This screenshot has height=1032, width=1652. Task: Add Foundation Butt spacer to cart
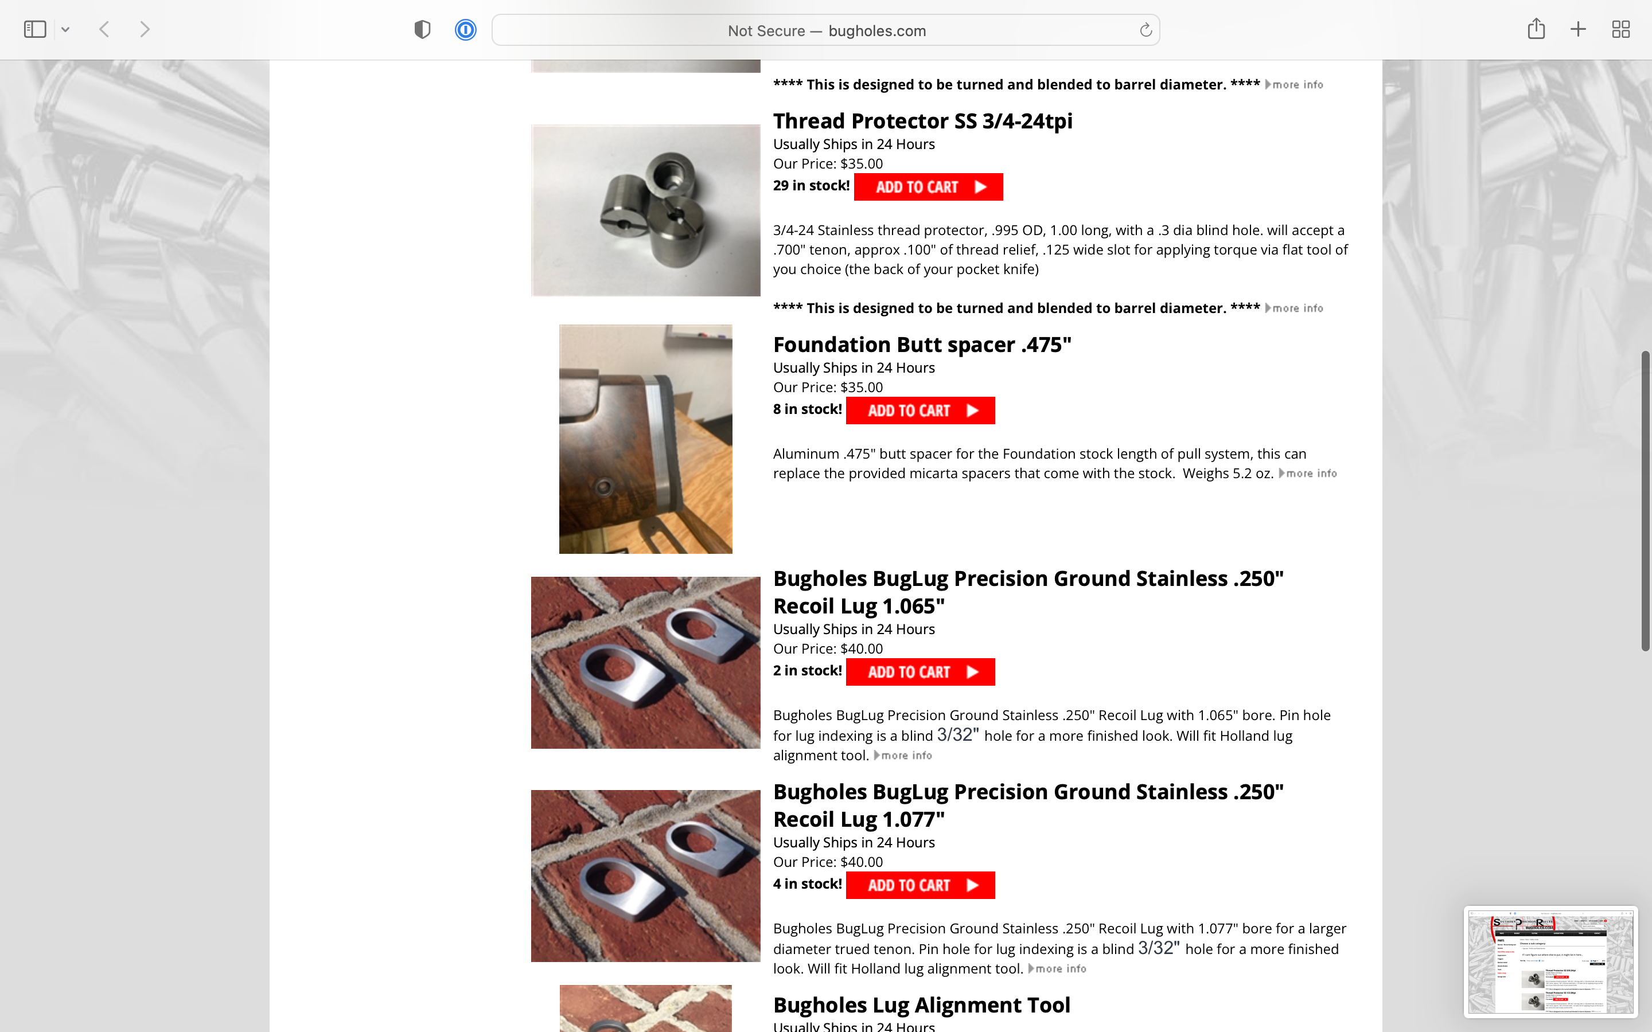[x=920, y=411]
